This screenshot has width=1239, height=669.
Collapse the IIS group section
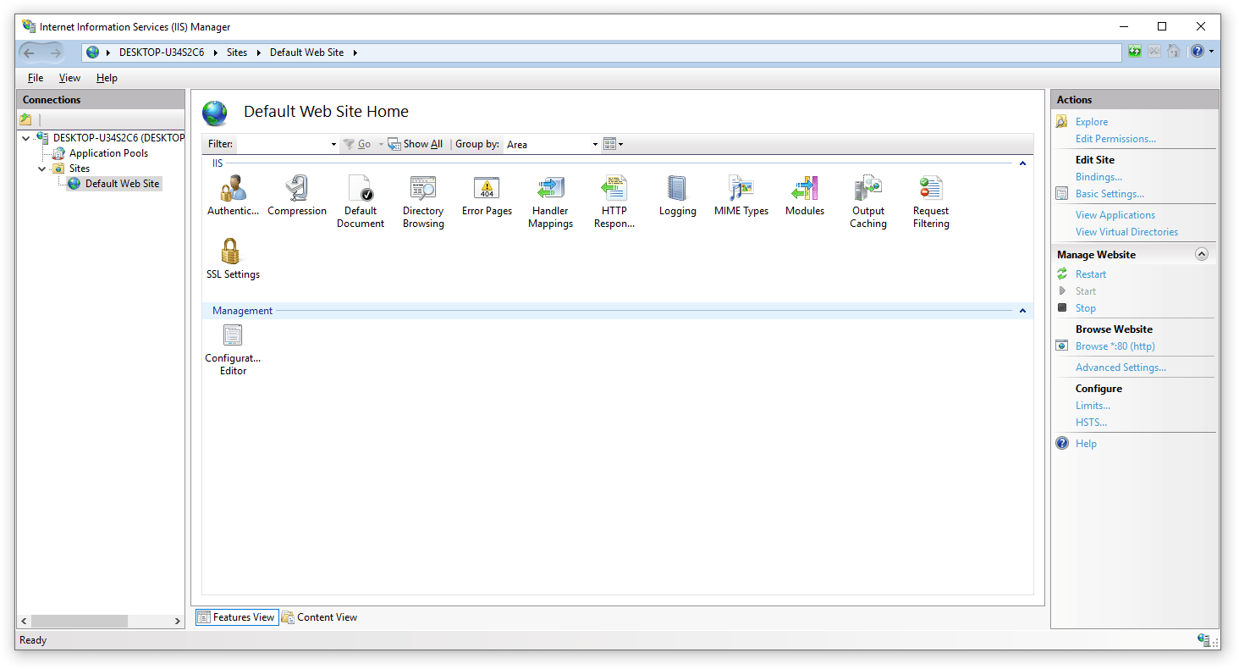(x=1022, y=163)
